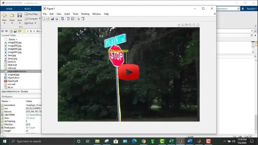Screen dimensions: 258x145
Task: Click the Link plot icon in Figure toolbar
Action: tap(62, 19)
